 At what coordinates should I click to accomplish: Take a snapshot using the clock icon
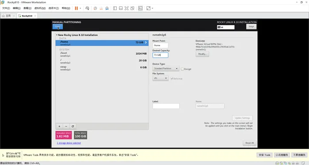pos(95,8)
